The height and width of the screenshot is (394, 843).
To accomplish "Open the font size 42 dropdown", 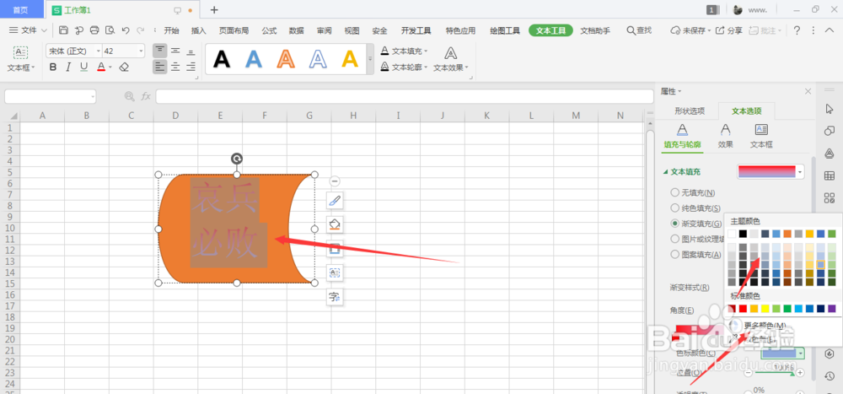I will [x=142, y=51].
